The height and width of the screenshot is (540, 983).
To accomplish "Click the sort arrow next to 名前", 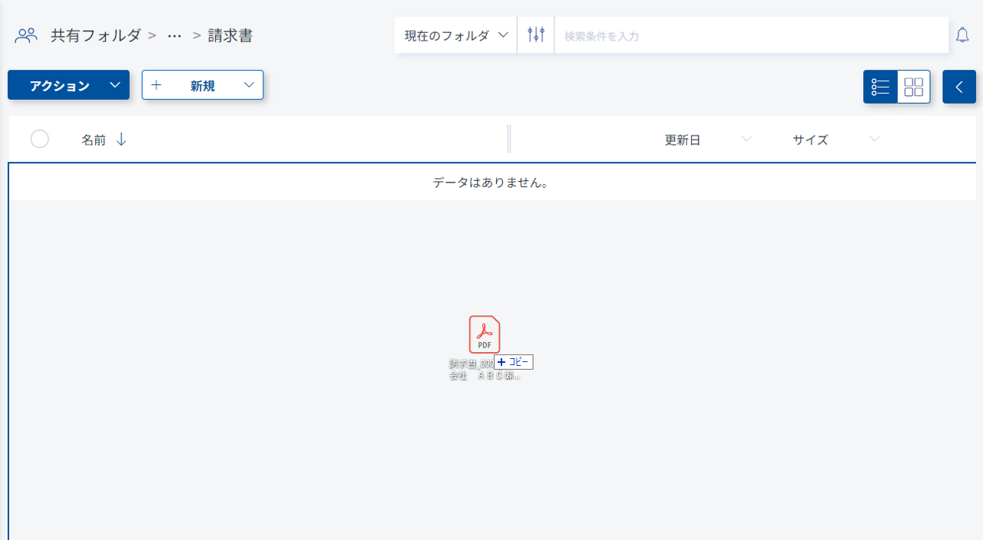I will point(121,140).
